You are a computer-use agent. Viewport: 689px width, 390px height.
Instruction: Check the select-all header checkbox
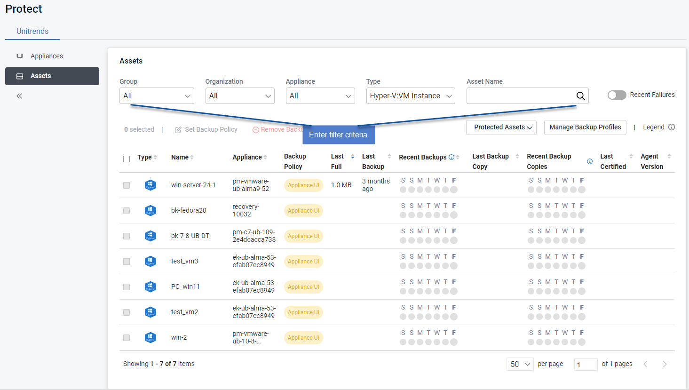127,159
